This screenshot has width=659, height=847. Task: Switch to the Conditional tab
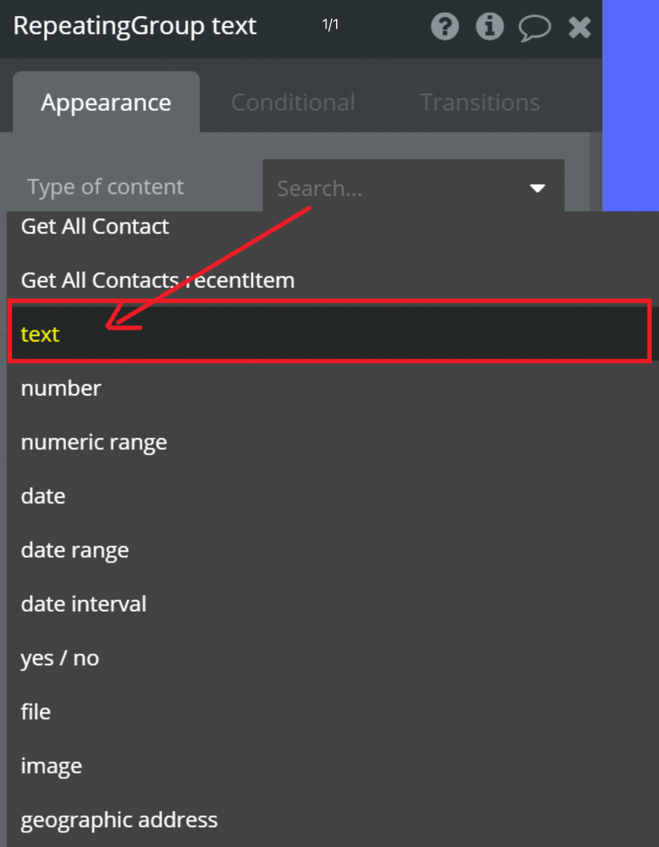pyautogui.click(x=293, y=102)
